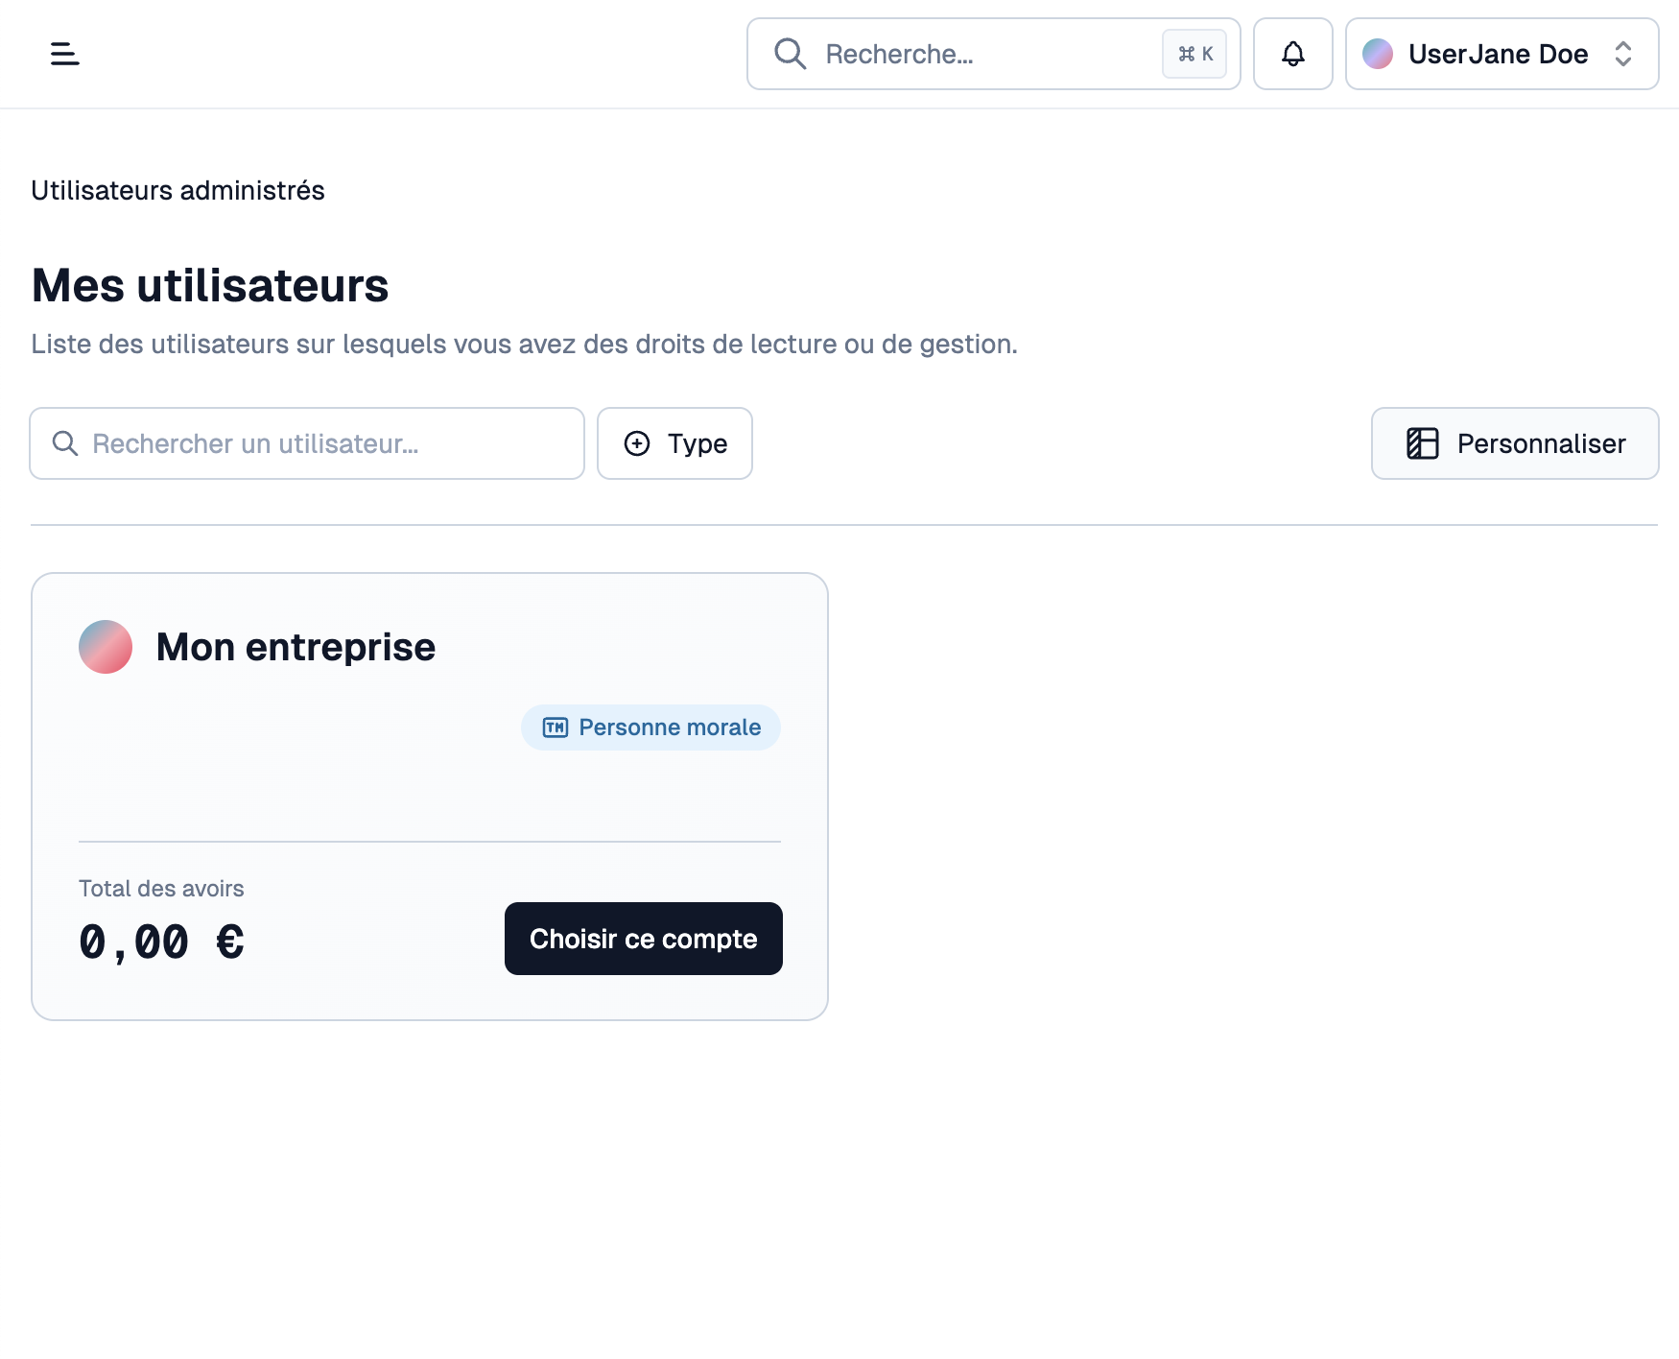Image resolution: width=1679 pixels, height=1359 pixels.
Task: Focus the global Recherche field
Action: [x=993, y=54]
